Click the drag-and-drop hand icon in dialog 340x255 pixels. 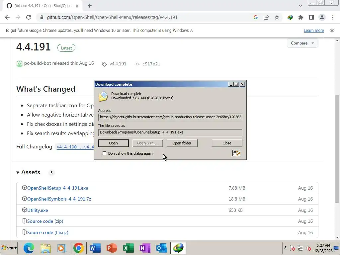(x=236, y=153)
